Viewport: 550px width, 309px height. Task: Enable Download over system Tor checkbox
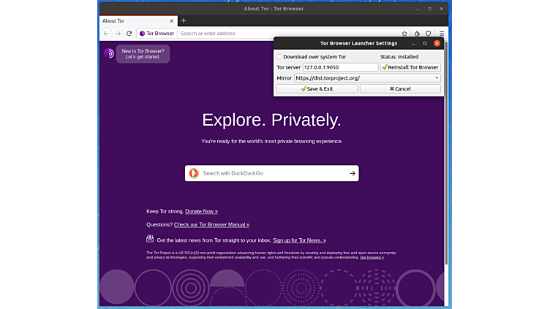tap(279, 56)
